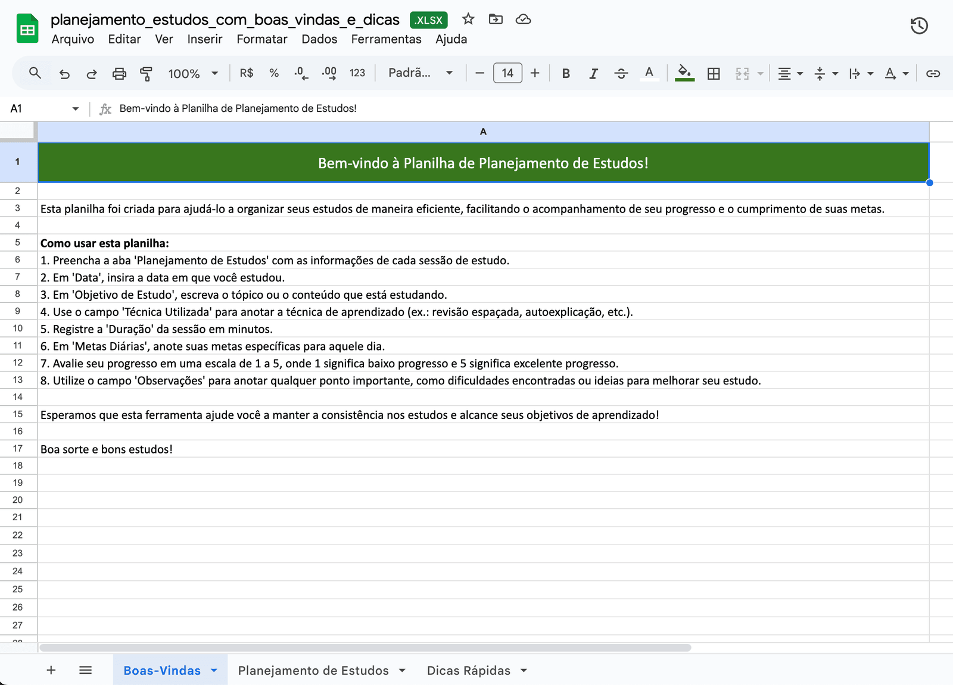Open text wrapping dropdown
953x685 pixels.
pos(861,73)
